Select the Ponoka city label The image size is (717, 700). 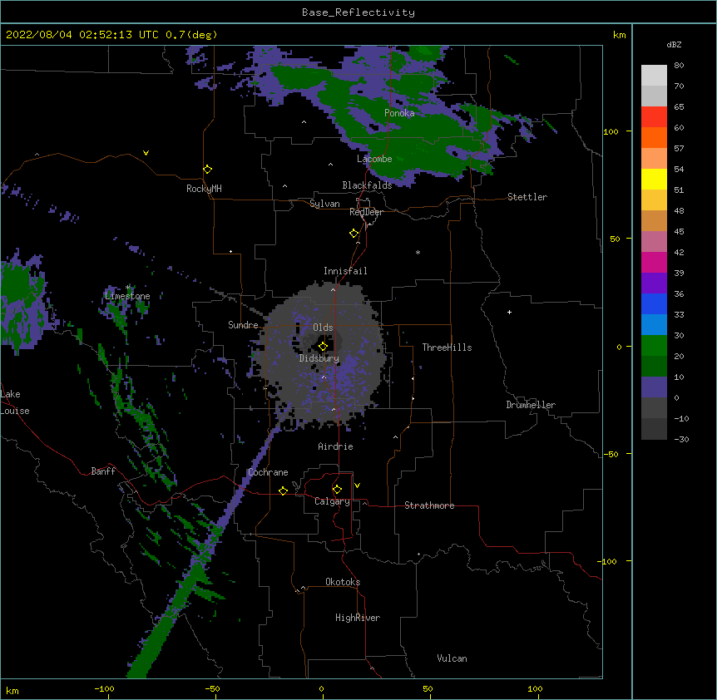[399, 113]
